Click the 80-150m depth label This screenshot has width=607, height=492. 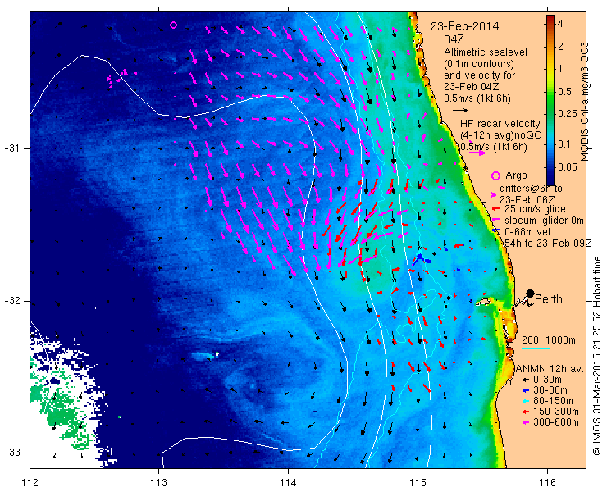(552, 401)
